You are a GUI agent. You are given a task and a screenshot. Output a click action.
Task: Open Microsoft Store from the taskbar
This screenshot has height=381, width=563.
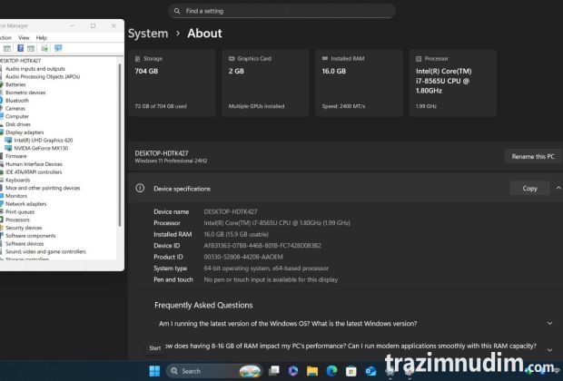pos(351,371)
